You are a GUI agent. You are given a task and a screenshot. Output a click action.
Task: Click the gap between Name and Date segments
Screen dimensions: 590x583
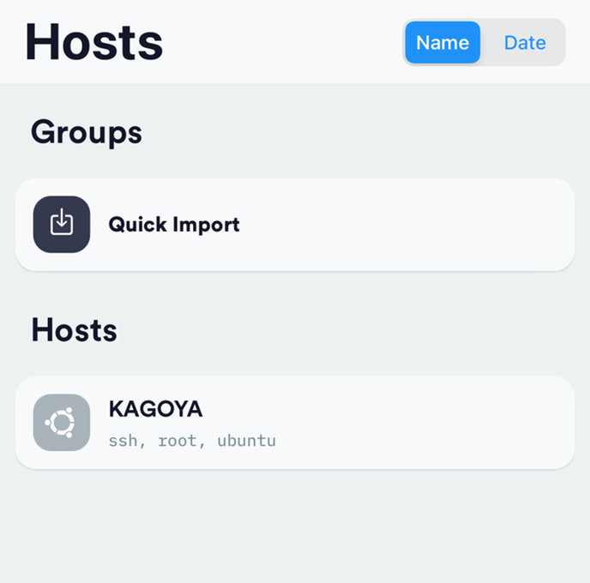coord(483,43)
